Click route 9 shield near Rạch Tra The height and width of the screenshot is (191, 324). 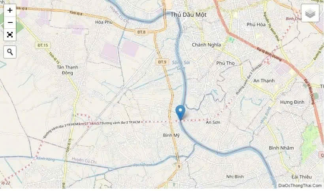pyautogui.click(x=179, y=167)
